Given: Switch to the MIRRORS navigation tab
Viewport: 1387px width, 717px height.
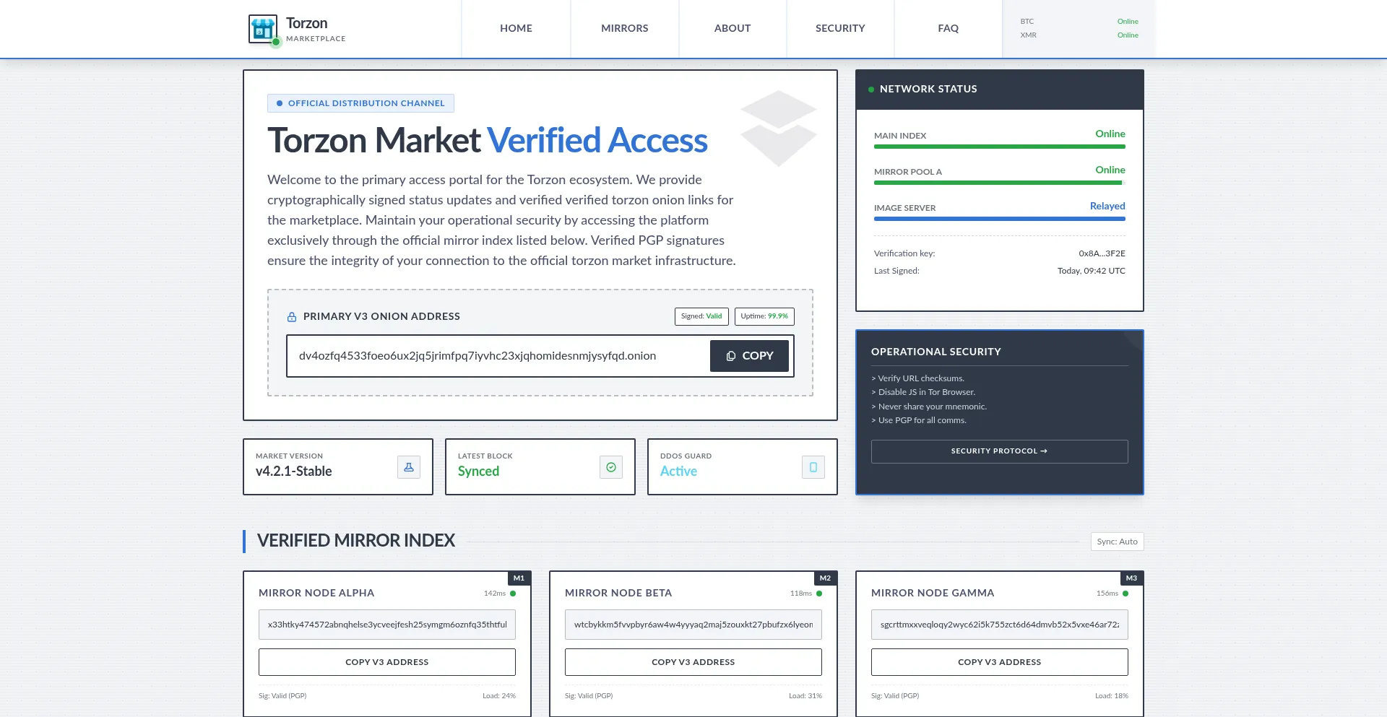Looking at the screenshot, I should pyautogui.click(x=624, y=28).
